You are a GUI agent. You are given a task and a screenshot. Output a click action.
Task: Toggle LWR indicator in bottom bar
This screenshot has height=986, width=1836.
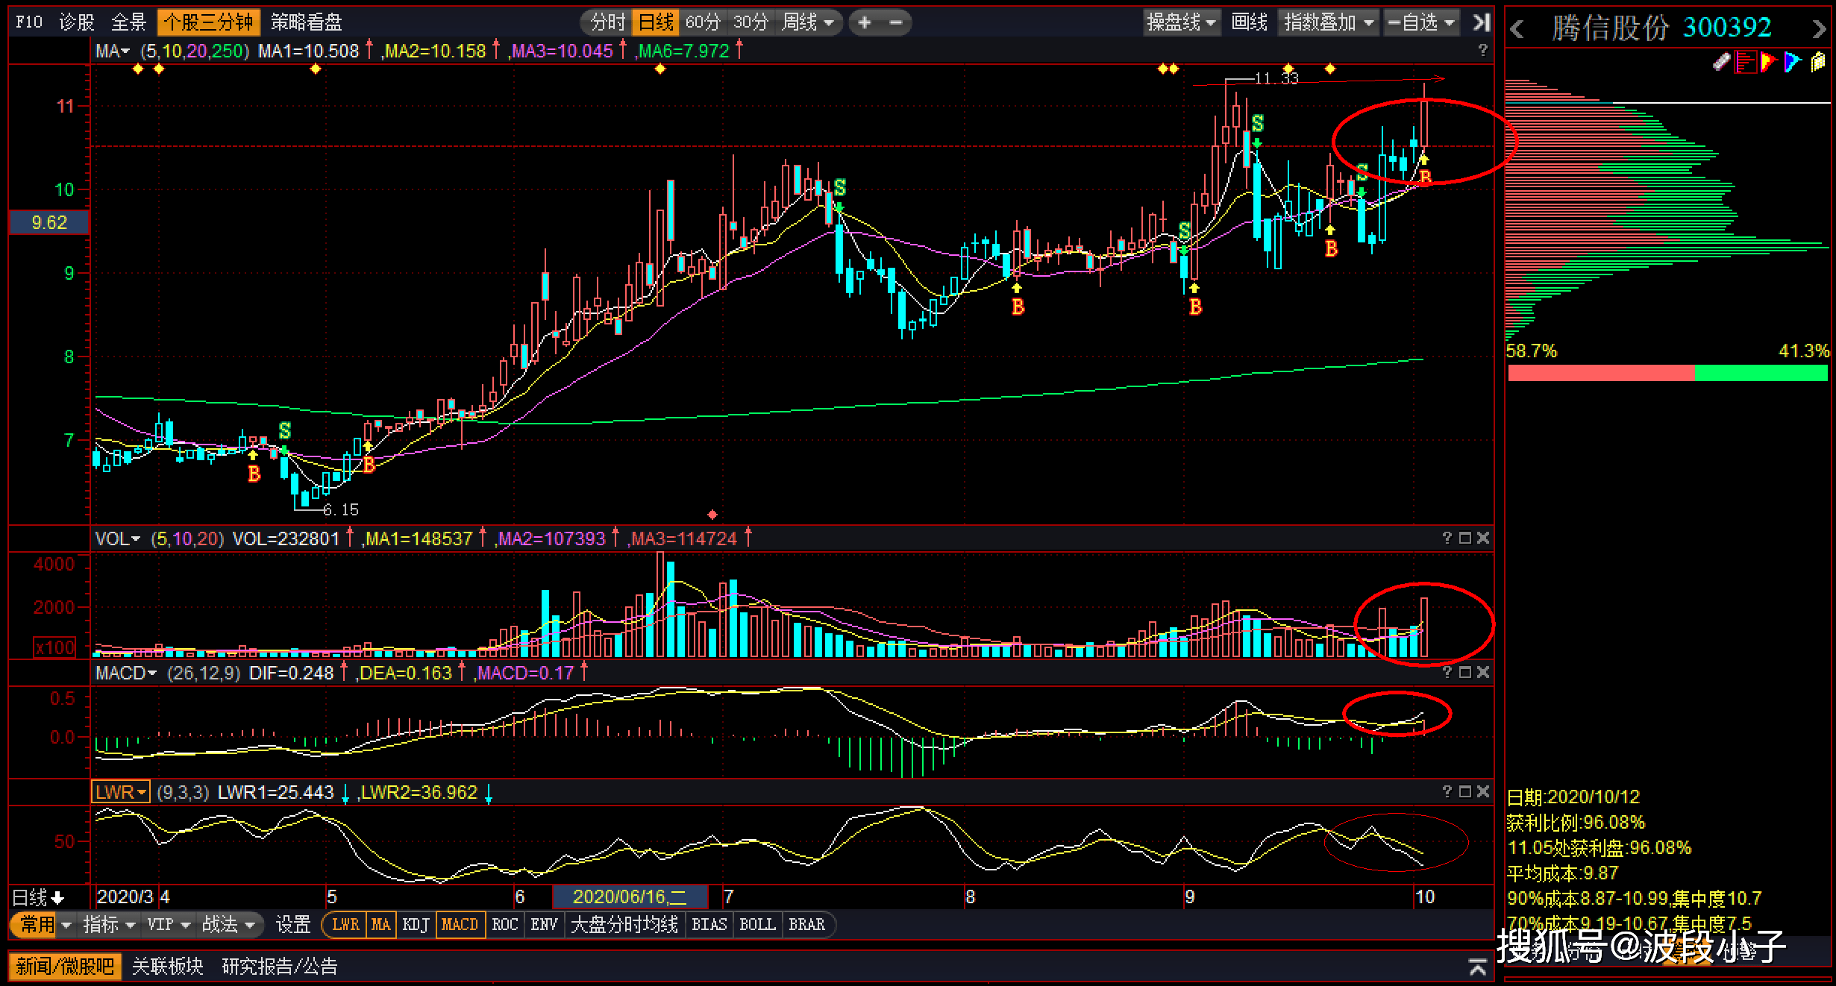point(345,925)
